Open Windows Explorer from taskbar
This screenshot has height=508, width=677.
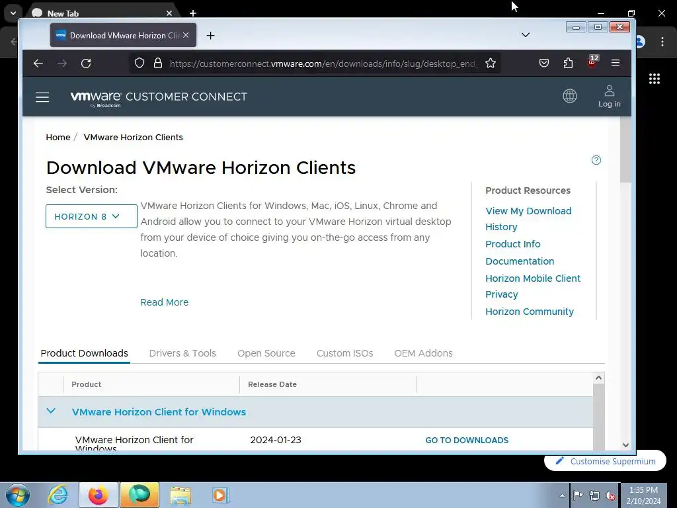click(x=180, y=495)
